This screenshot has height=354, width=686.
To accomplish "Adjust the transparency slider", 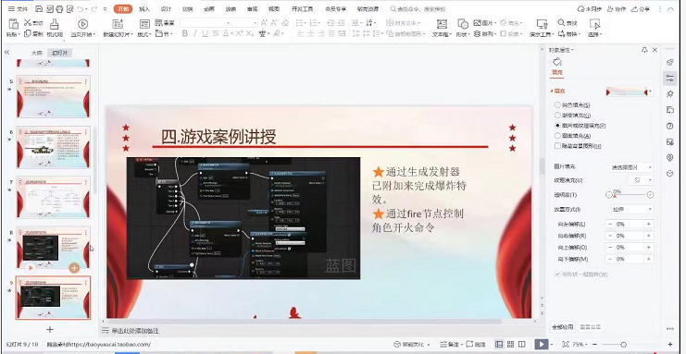I will 630,195.
